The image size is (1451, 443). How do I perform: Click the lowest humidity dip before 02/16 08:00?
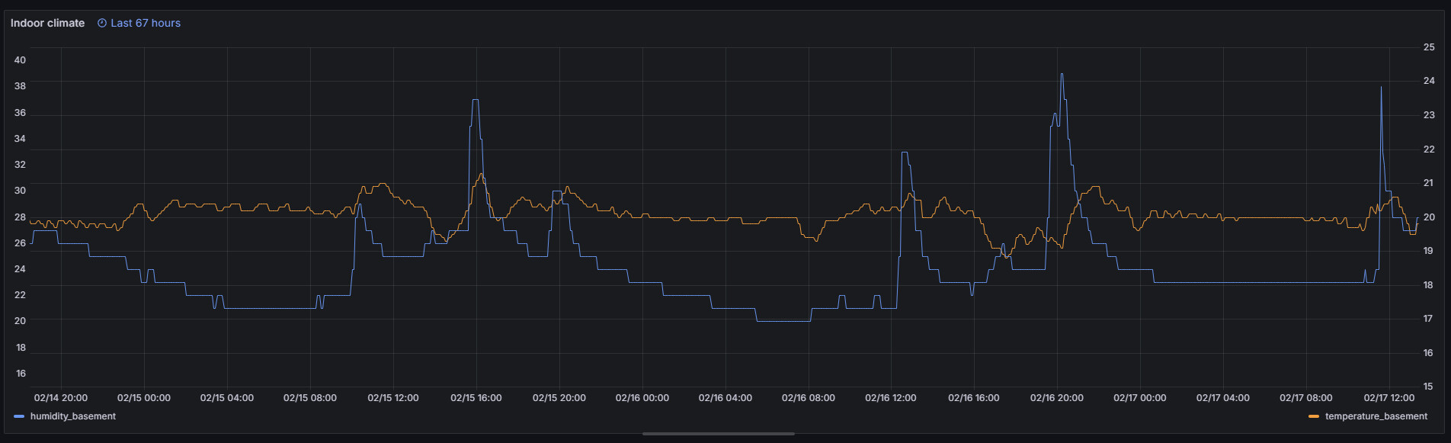[x=783, y=321]
